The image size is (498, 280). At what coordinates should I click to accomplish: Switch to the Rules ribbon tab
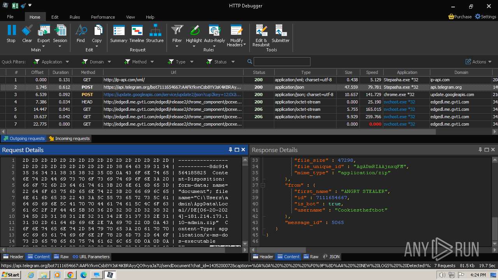point(75,17)
